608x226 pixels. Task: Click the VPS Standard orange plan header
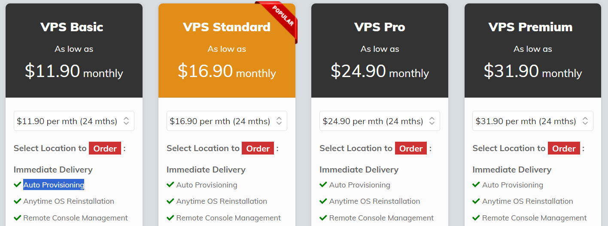click(x=227, y=51)
